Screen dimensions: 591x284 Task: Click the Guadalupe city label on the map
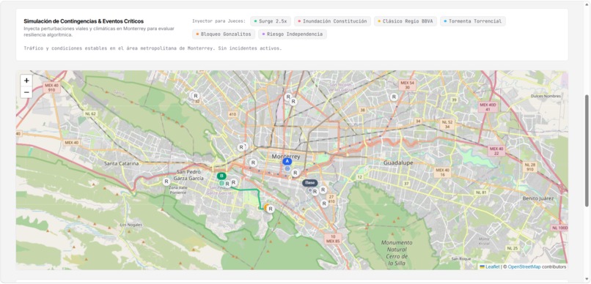coord(398,163)
